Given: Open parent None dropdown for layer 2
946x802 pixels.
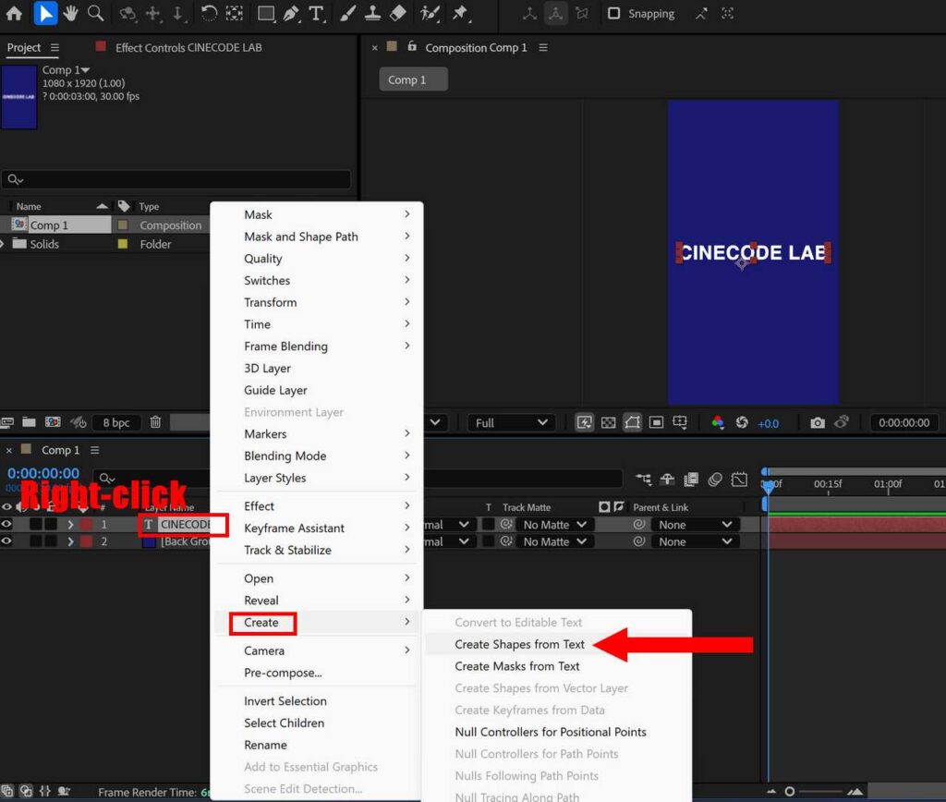Looking at the screenshot, I should [695, 542].
